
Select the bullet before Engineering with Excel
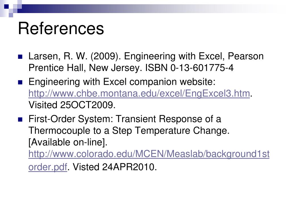pyautogui.click(x=20, y=82)
